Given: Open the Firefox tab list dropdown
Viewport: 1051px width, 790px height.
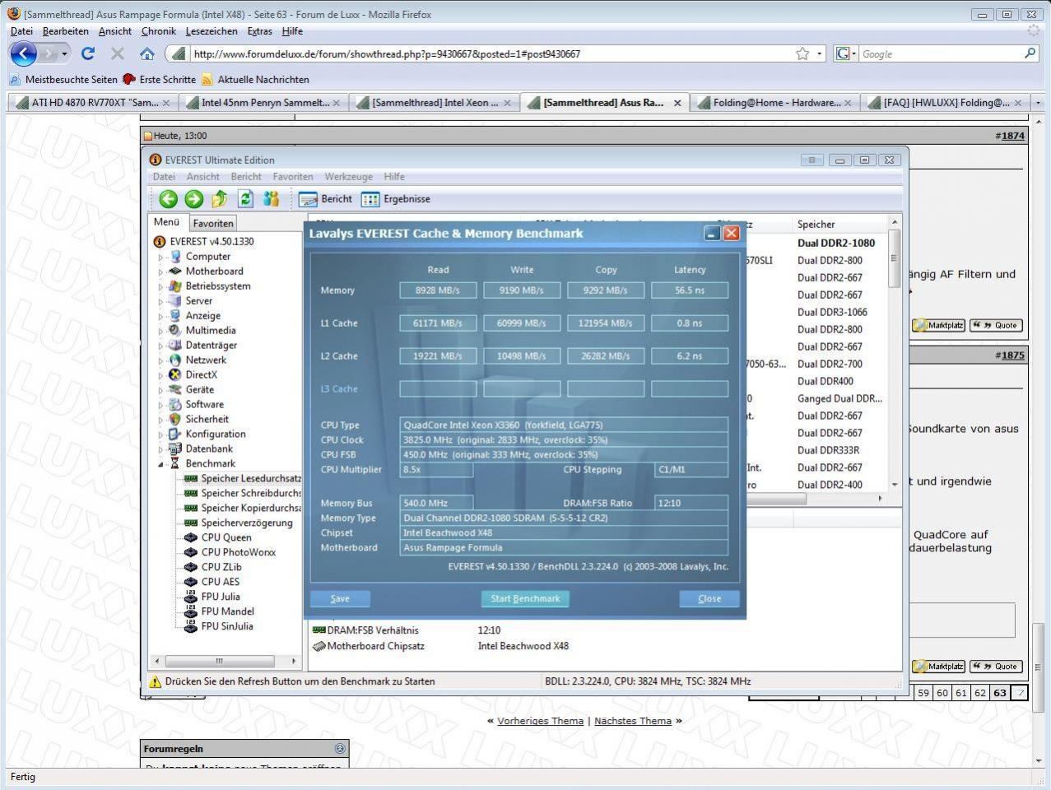Looking at the screenshot, I should click(1038, 103).
